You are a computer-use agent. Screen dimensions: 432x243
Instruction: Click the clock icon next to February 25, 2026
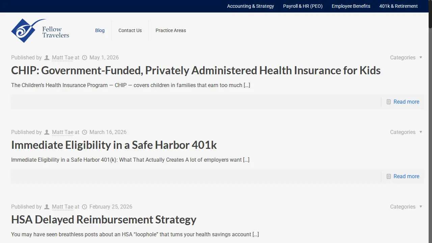tap(85, 207)
